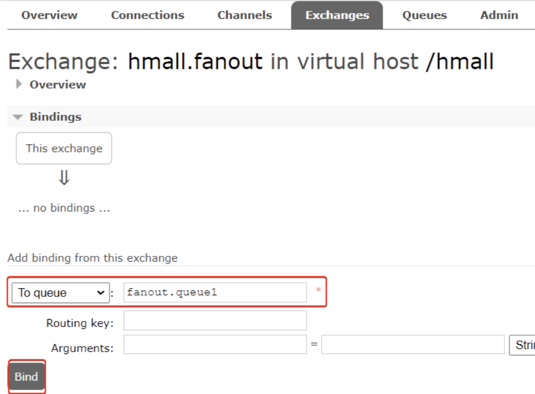Select the Exchanges tab

(x=337, y=15)
